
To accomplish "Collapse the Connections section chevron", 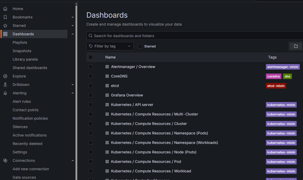I will 73,161.
